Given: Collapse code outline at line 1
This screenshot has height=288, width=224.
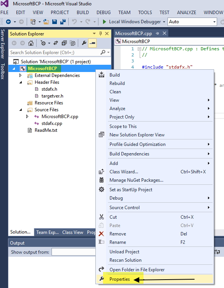Looking at the screenshot, I should pyautogui.click(x=139, y=49).
